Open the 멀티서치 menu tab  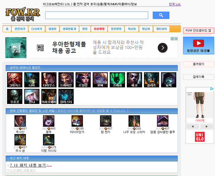click(162, 29)
